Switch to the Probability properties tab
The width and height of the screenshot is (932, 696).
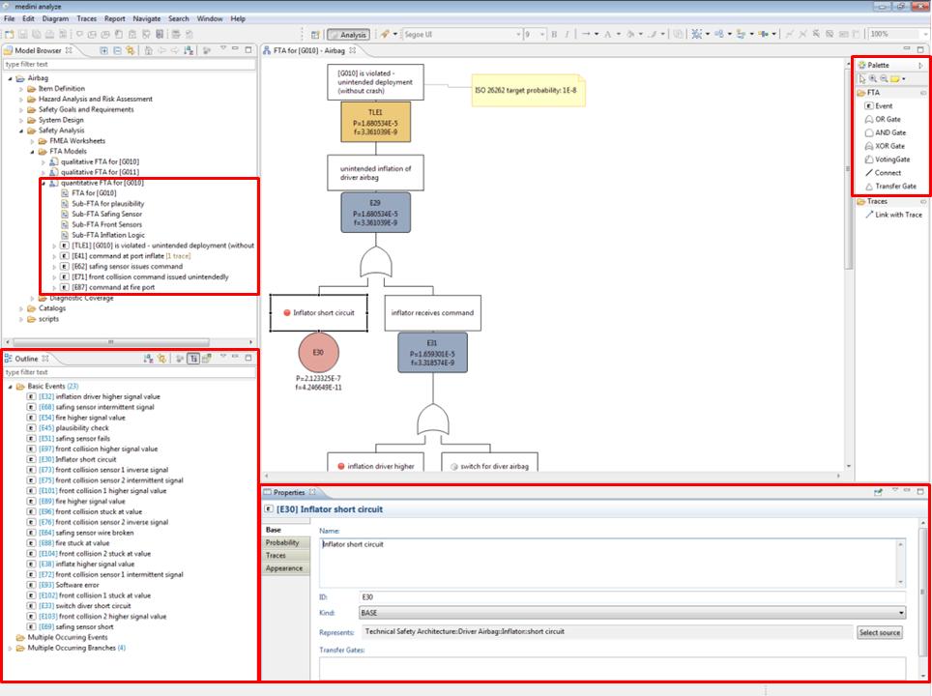(x=282, y=543)
